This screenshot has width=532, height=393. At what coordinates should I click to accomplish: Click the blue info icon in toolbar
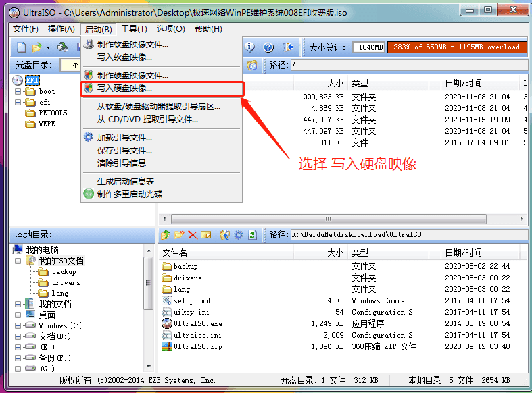(250, 47)
